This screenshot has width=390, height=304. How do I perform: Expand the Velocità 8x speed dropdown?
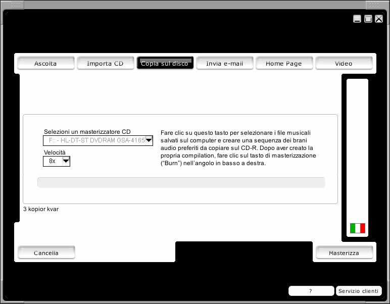click(x=65, y=161)
